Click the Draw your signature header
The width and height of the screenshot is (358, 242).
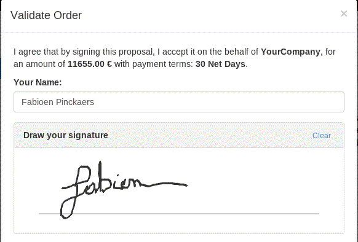(x=66, y=135)
